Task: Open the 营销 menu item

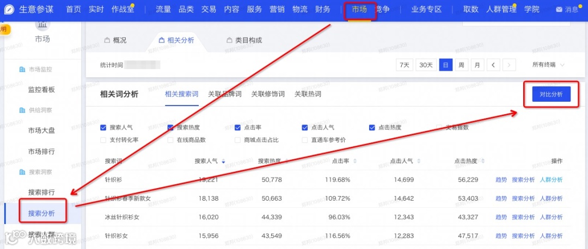Action: (277, 10)
